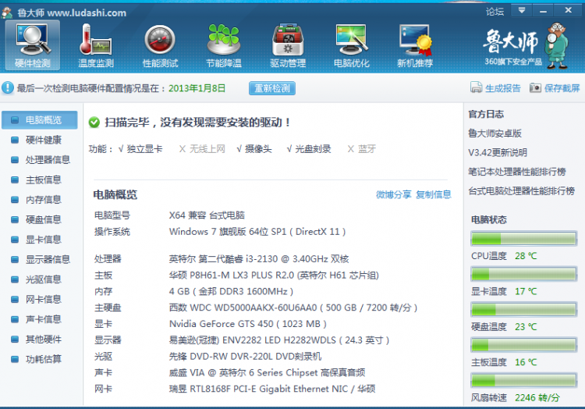
Task: Open V3.42更新说明 log entry
Action: pyautogui.click(x=498, y=153)
